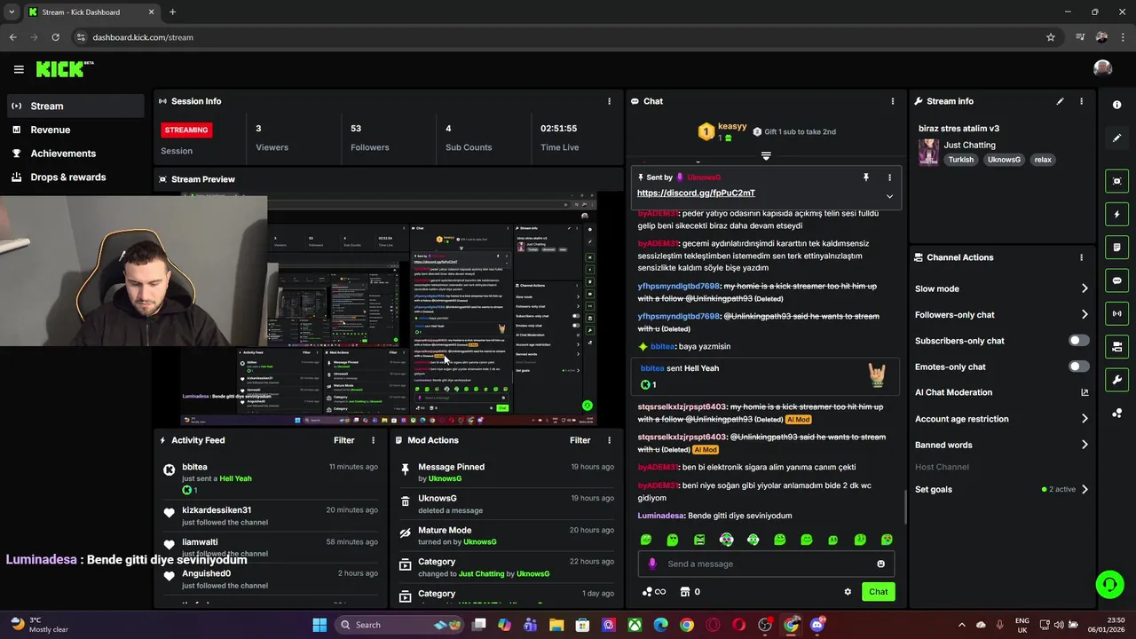The height and width of the screenshot is (639, 1136).
Task: Click the channel points infinity icon below message box
Action: click(x=653, y=592)
